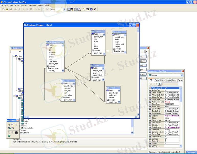
Task: Select the satlu form in project tree
Action: coord(27,123)
